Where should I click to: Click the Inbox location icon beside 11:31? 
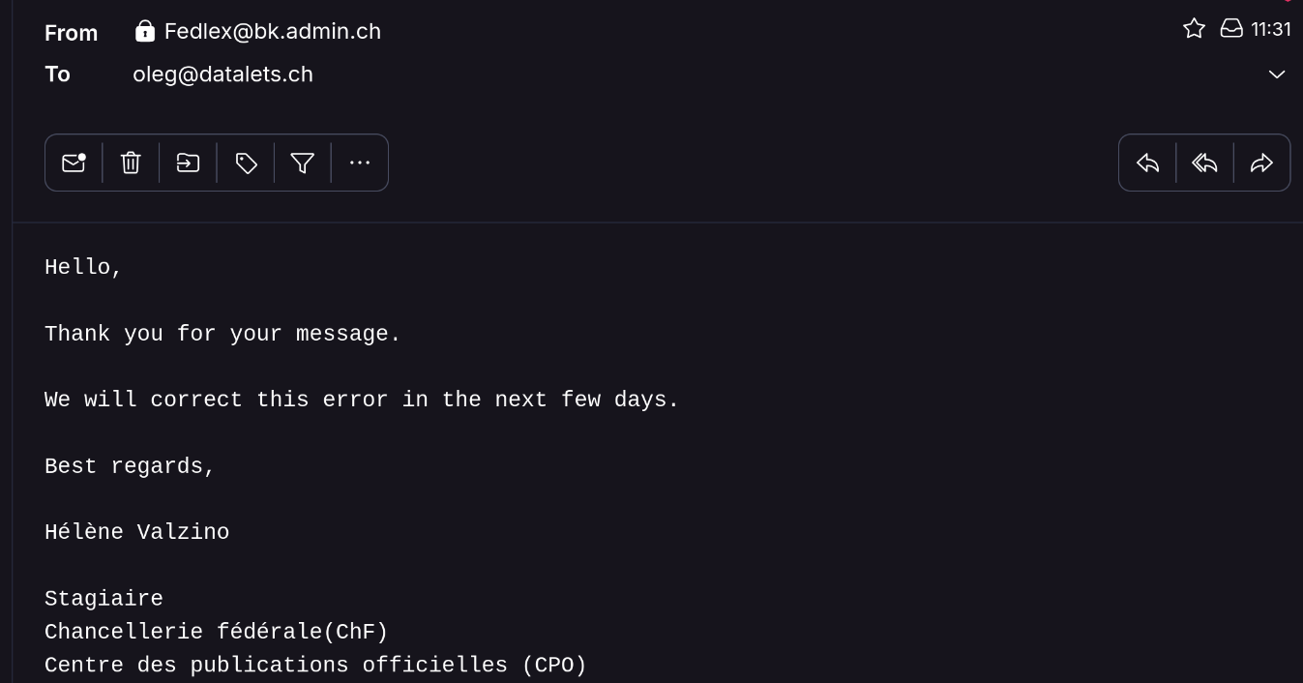tap(1230, 29)
